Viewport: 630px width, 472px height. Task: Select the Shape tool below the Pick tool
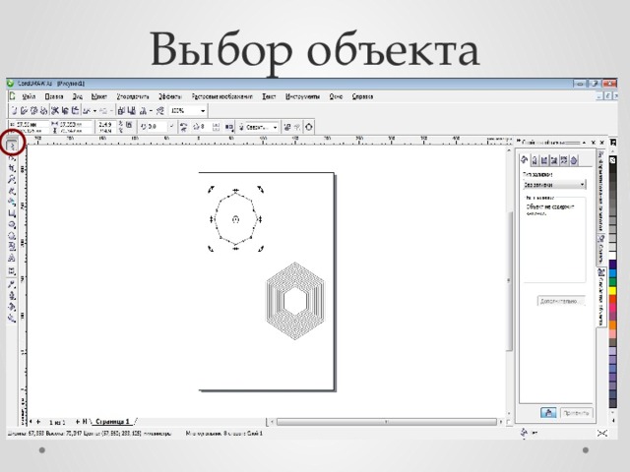[x=12, y=157]
